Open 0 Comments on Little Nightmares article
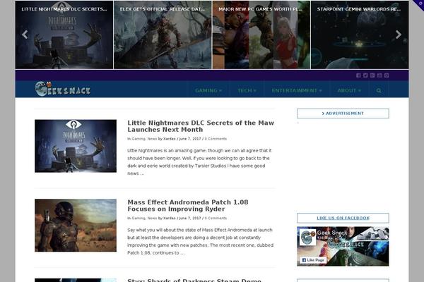 click(216, 139)
